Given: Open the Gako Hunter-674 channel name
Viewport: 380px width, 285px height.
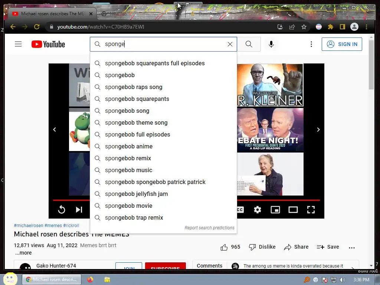Looking at the screenshot, I should (x=56, y=266).
